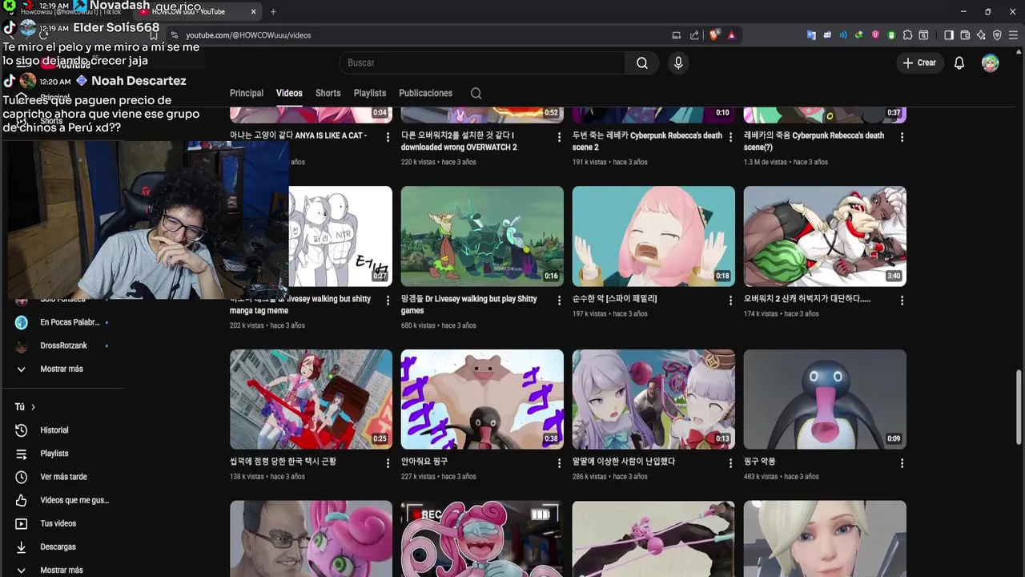Click the Crear button
The image size is (1025, 577).
pyautogui.click(x=919, y=63)
